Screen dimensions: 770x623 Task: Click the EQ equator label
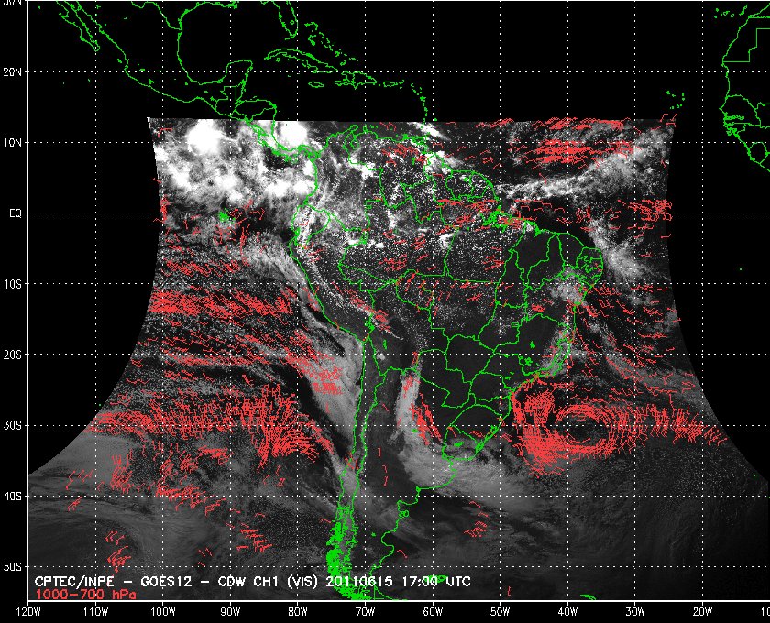tap(16, 213)
